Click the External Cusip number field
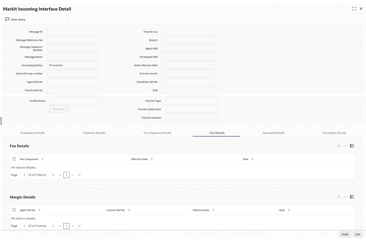 point(73,74)
